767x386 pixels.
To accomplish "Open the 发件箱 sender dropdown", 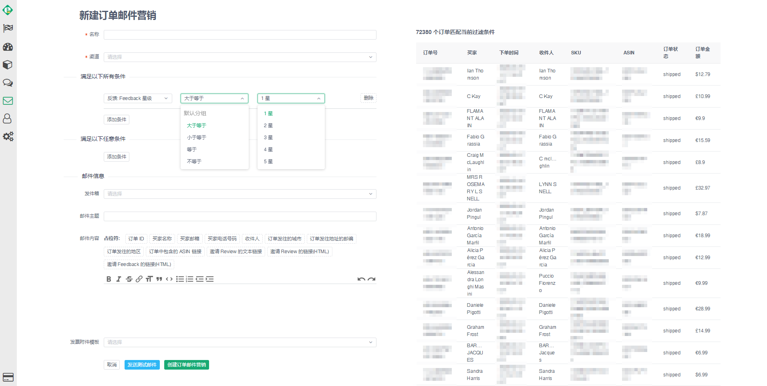I will pos(240,194).
